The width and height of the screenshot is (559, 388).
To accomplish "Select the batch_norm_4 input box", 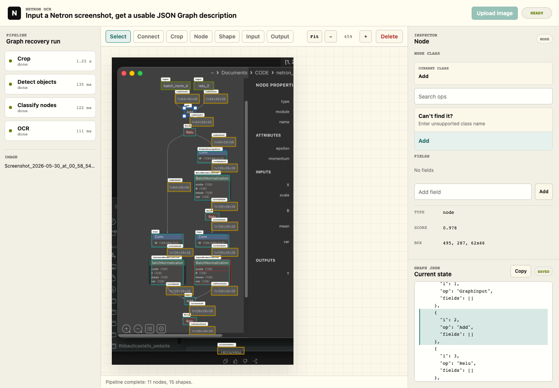I will tap(175, 86).
